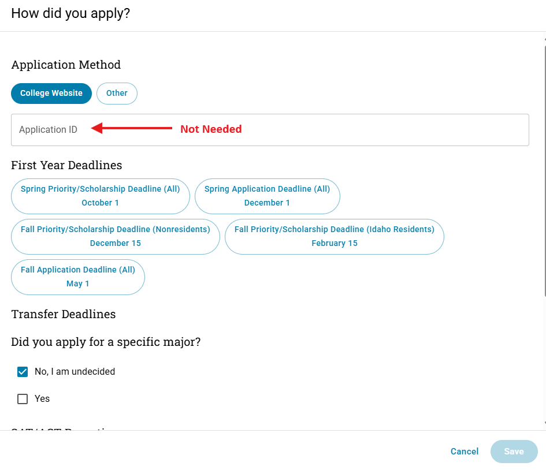This screenshot has height=470, width=546.
Task: Pick Spring Application Deadline December 1
Action: 267,196
